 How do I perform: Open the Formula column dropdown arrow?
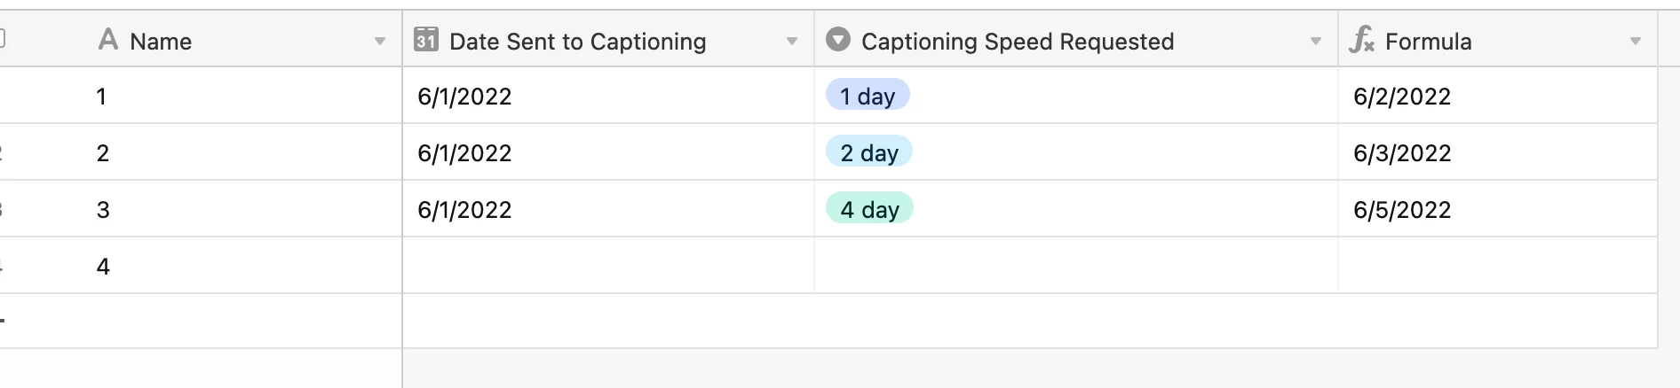(x=1636, y=42)
